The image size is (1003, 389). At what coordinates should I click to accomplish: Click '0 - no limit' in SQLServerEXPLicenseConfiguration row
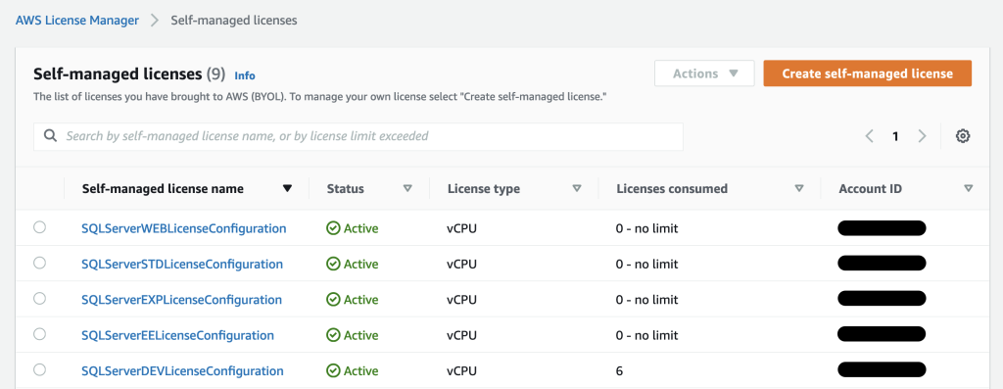(x=646, y=300)
